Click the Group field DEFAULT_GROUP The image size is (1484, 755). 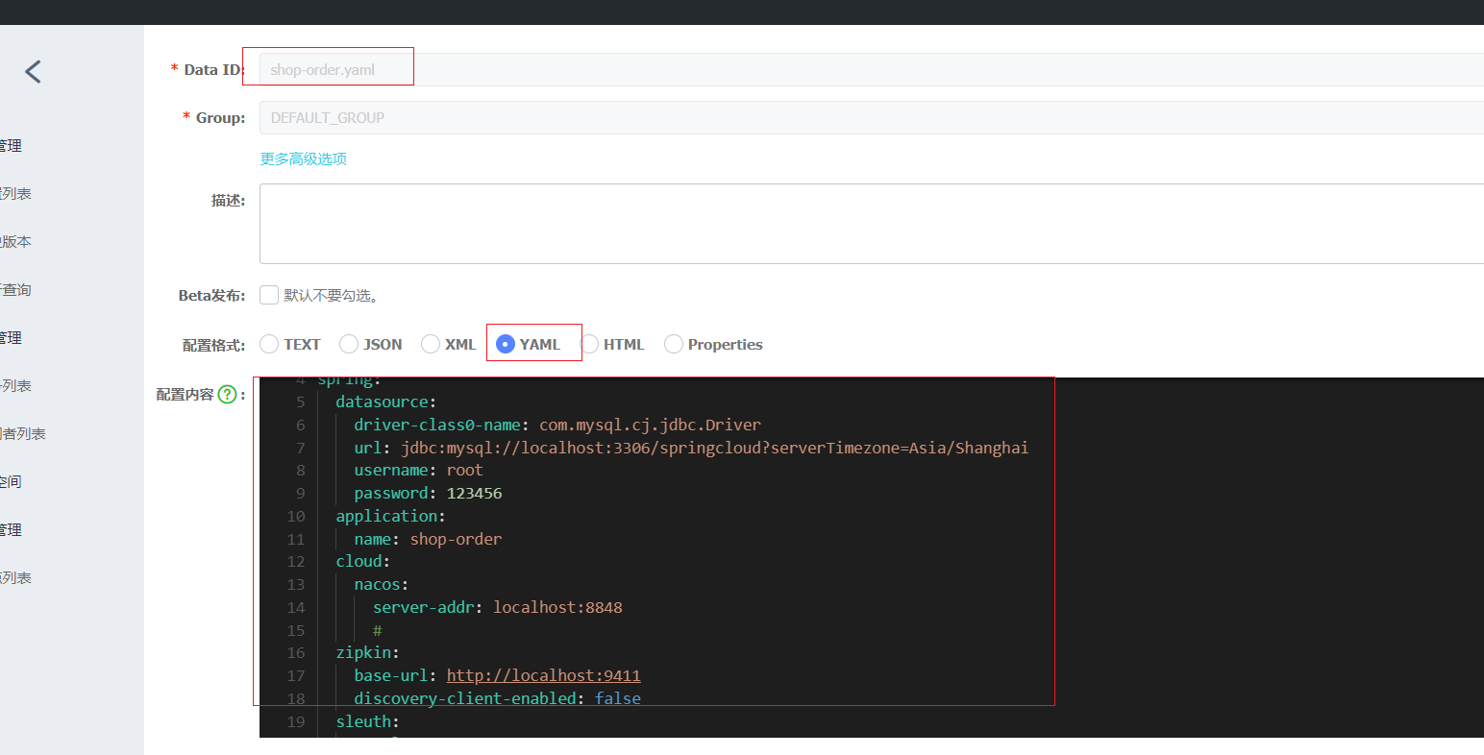872,117
